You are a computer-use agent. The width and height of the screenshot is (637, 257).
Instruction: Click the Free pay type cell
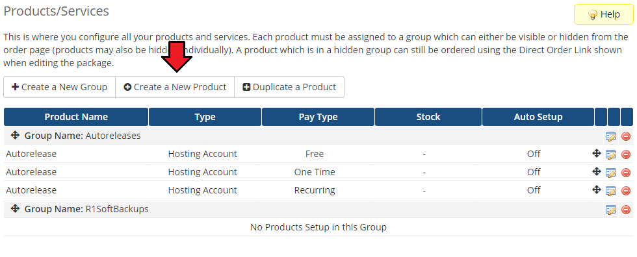tap(315, 154)
